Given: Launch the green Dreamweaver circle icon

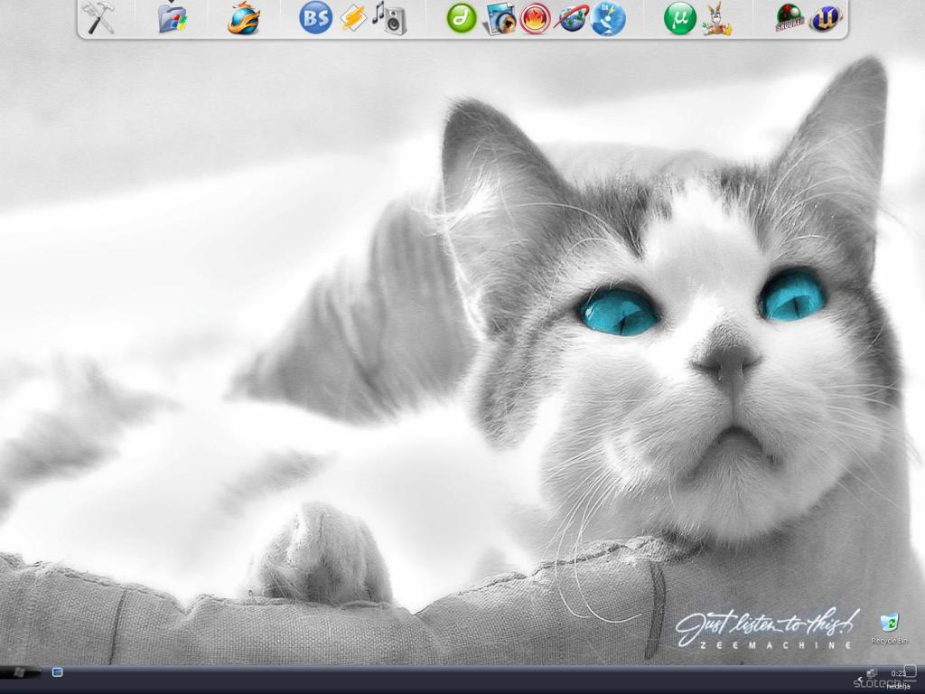Looking at the screenshot, I should pyautogui.click(x=462, y=18).
